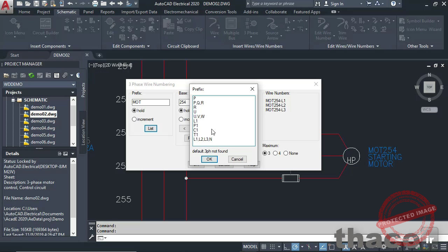The image size is (448, 252).
Task: Toggle ortho mode in the status bar
Action: click(x=286, y=247)
